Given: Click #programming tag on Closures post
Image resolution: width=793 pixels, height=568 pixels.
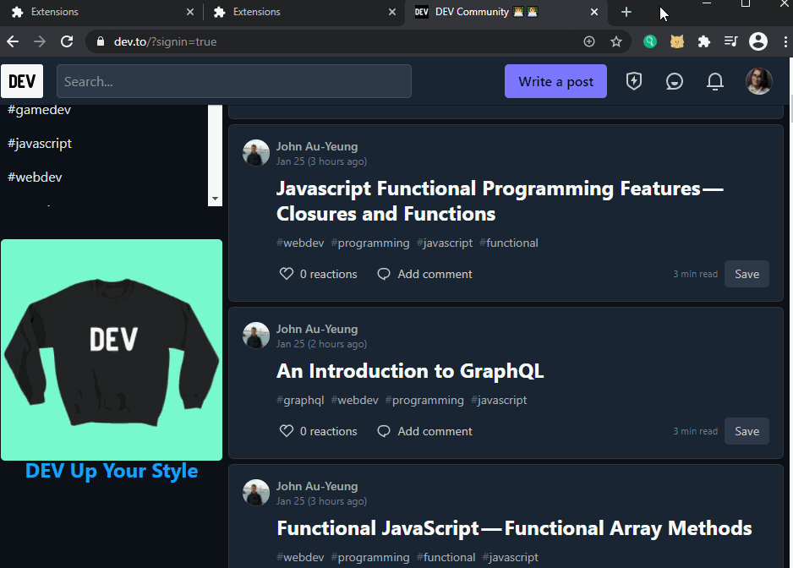Looking at the screenshot, I should 370,243.
